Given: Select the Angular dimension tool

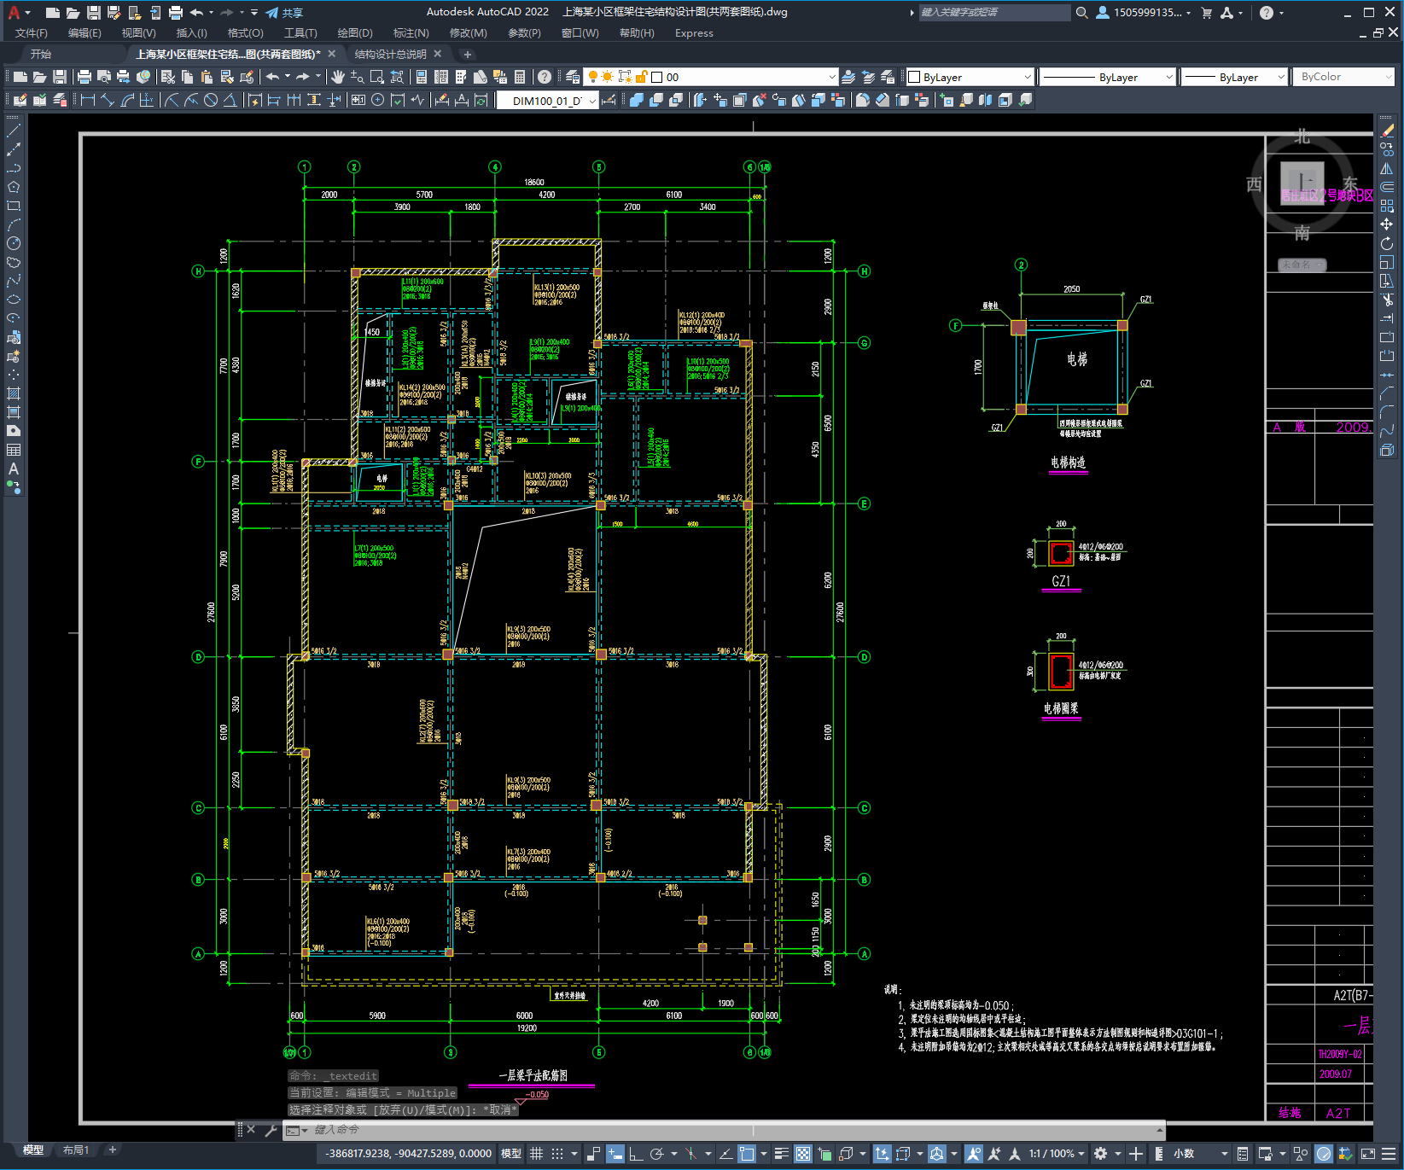Looking at the screenshot, I should tap(230, 100).
